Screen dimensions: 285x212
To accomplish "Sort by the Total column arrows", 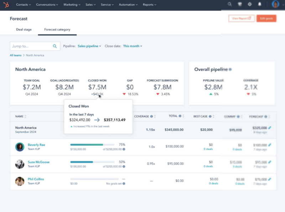I will [x=183, y=116].
